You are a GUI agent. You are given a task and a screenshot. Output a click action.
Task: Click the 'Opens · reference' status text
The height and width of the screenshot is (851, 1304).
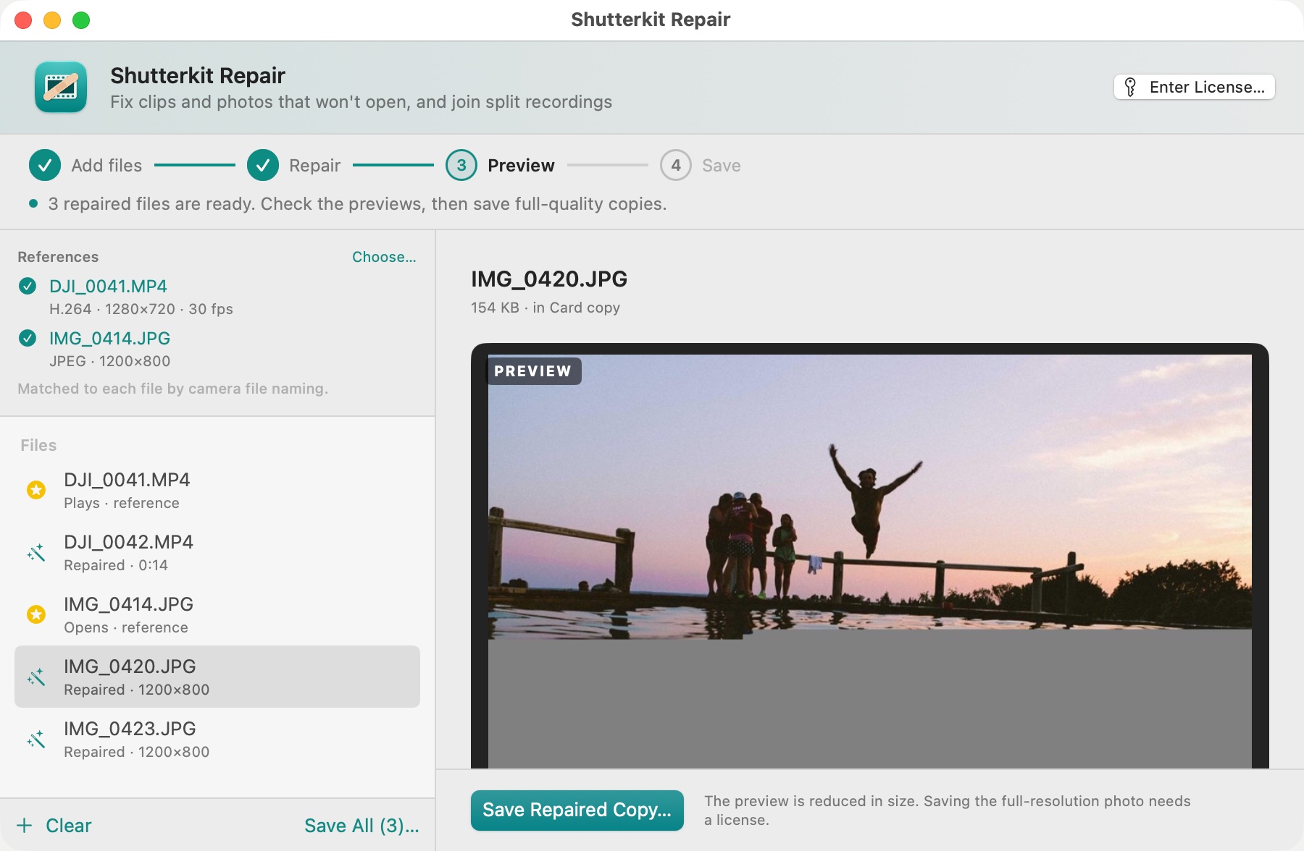point(126,627)
